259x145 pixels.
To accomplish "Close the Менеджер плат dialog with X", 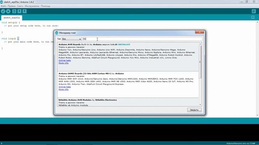I will 200,32.
